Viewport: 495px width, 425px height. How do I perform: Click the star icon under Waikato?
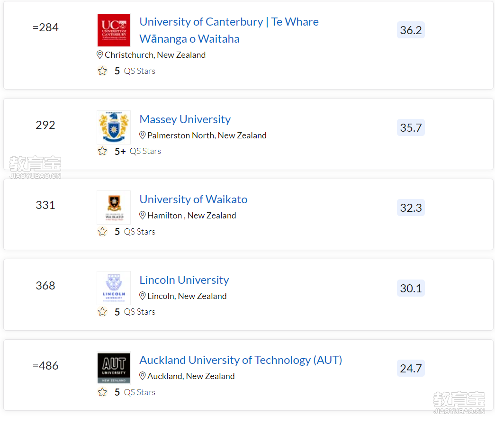click(102, 231)
